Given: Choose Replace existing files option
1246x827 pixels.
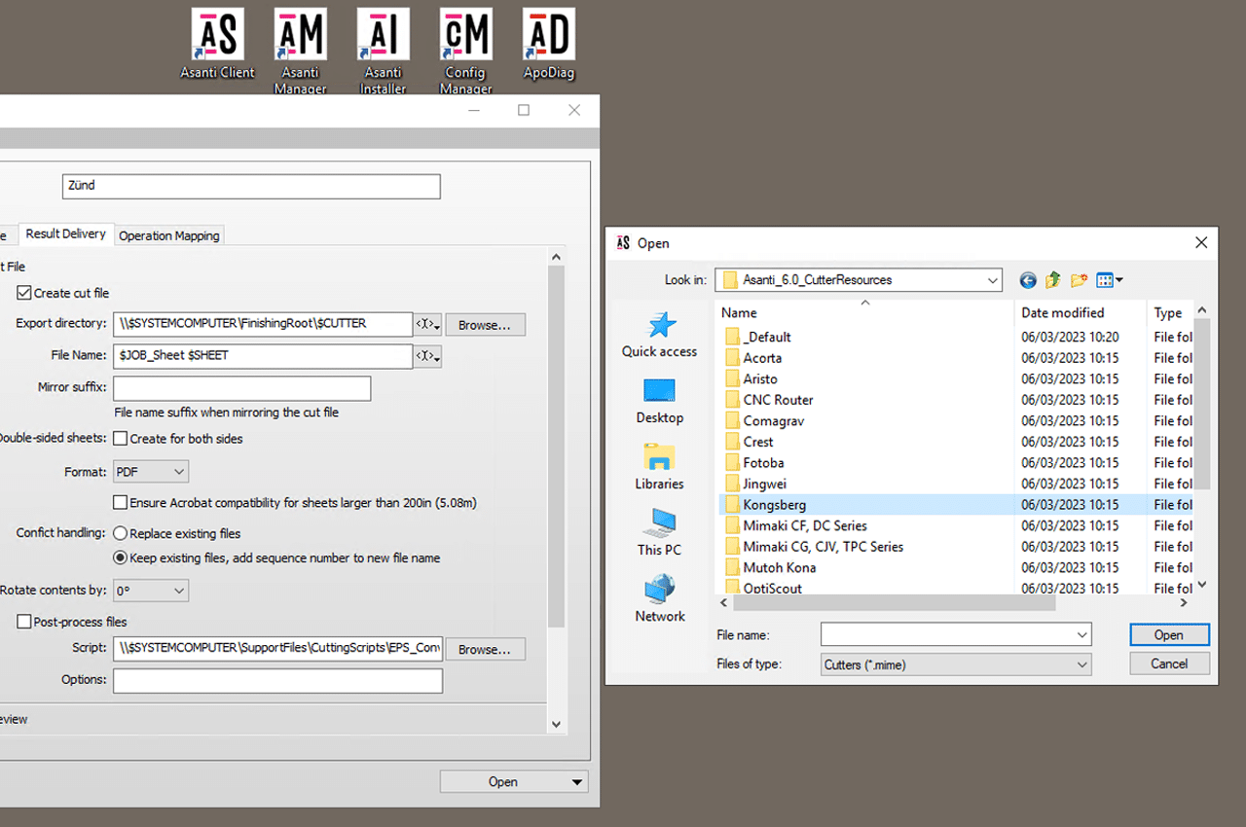Looking at the screenshot, I should coord(121,533).
